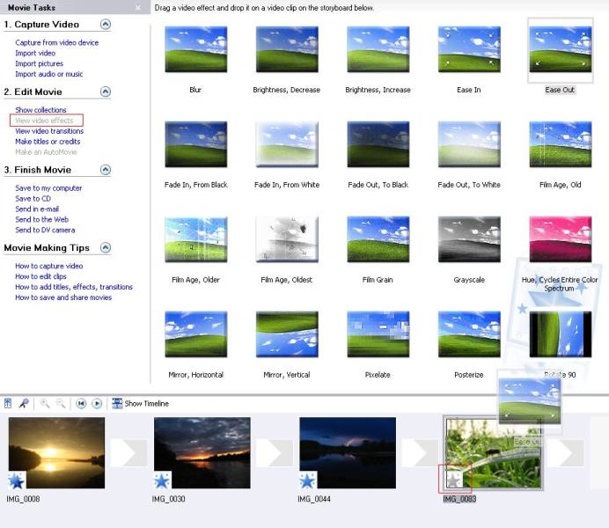Click the Zoom Timeline Out magnifier
The width and height of the screenshot is (609, 528).
coord(60,403)
